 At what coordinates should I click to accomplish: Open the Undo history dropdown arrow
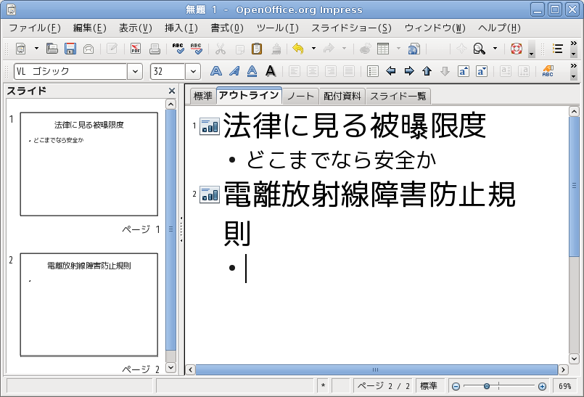pos(313,49)
